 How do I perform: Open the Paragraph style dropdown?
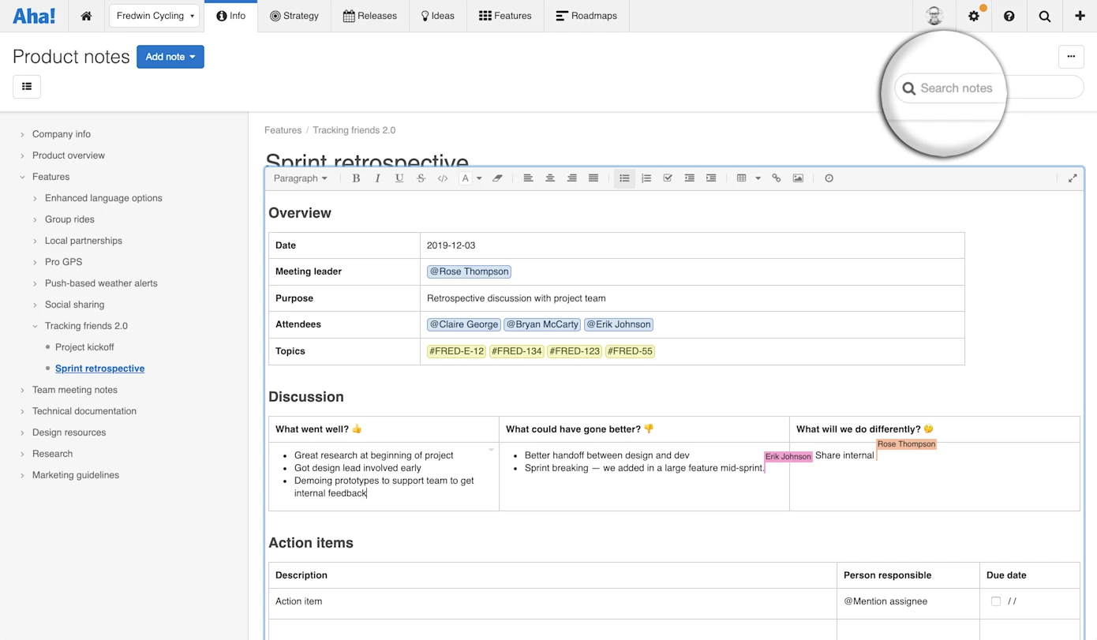300,178
